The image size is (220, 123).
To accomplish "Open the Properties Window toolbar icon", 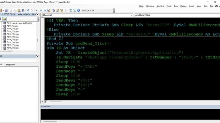I will [x=58, y=11].
